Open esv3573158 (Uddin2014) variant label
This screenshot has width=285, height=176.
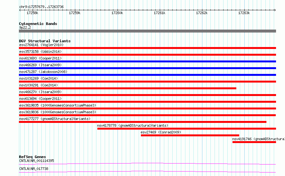tap(40, 52)
